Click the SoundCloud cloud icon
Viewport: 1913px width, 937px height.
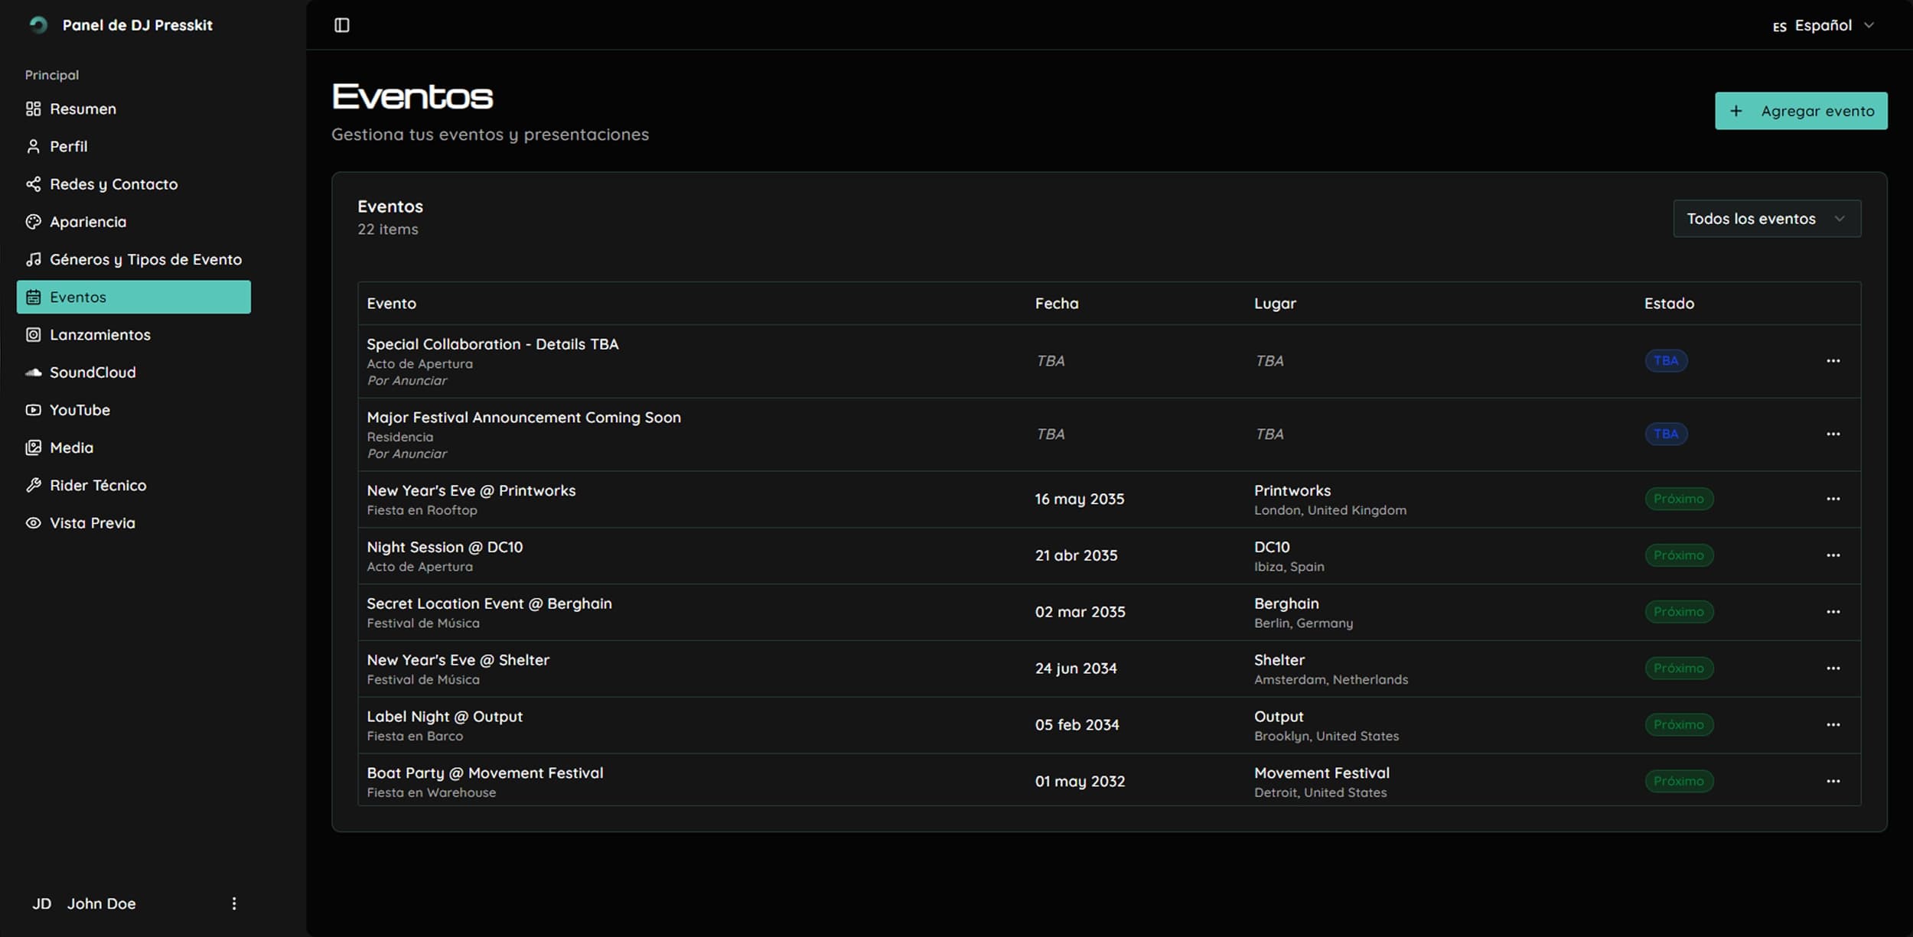pyautogui.click(x=33, y=372)
